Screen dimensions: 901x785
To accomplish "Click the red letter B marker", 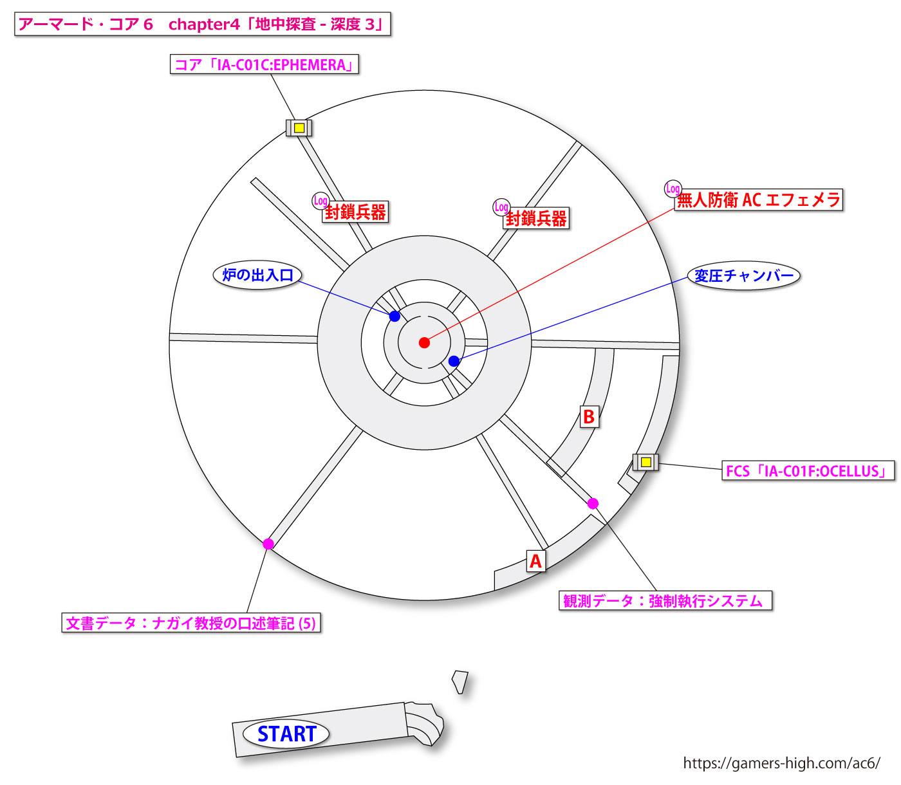I will coord(589,416).
